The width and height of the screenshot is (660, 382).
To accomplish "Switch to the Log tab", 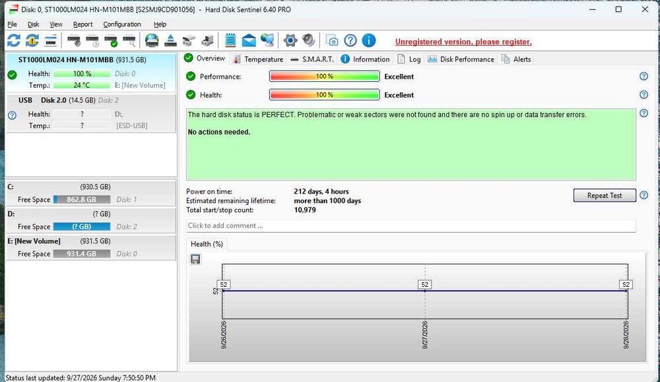I will coord(409,59).
